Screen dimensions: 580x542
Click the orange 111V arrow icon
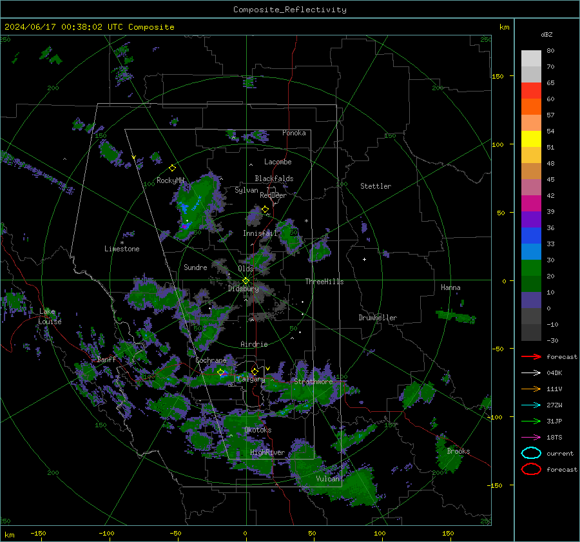click(531, 389)
